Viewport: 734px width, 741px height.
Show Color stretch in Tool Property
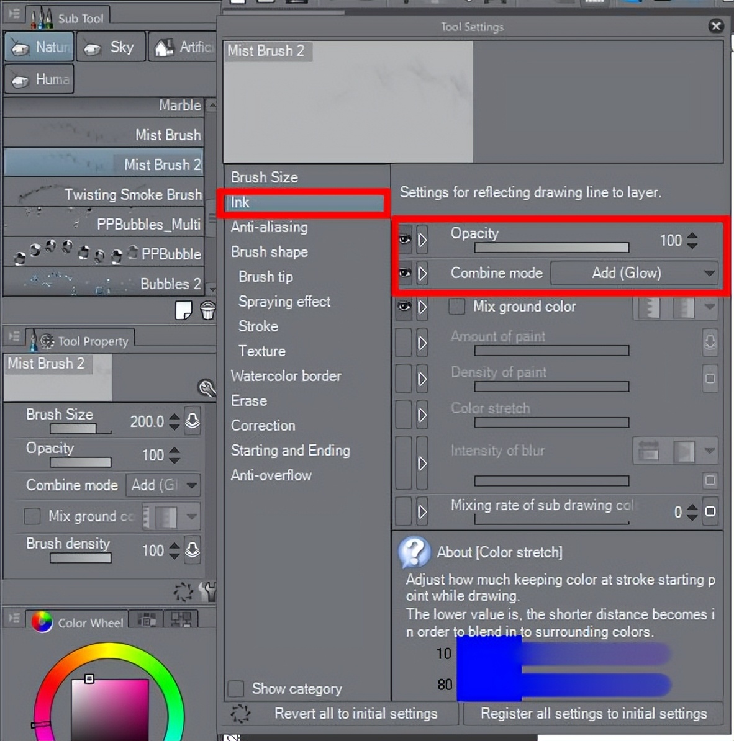404,415
